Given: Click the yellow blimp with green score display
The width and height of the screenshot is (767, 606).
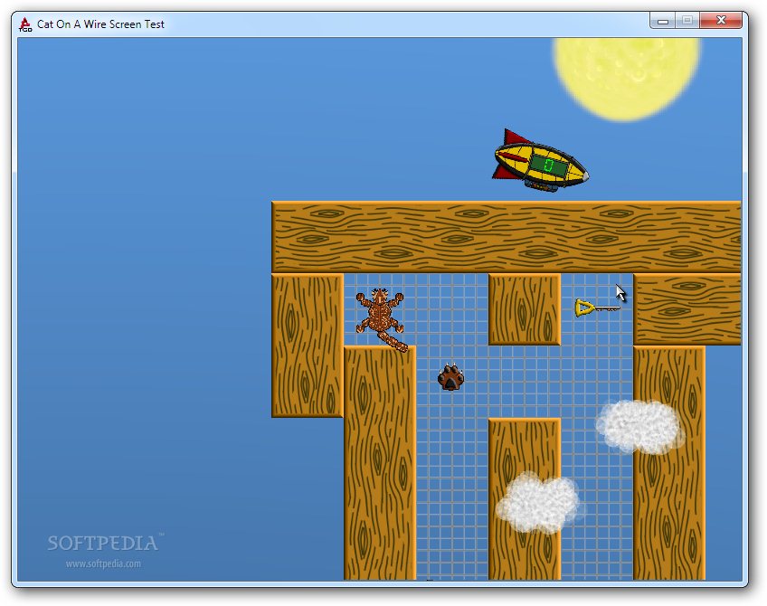Looking at the screenshot, I should [x=540, y=161].
